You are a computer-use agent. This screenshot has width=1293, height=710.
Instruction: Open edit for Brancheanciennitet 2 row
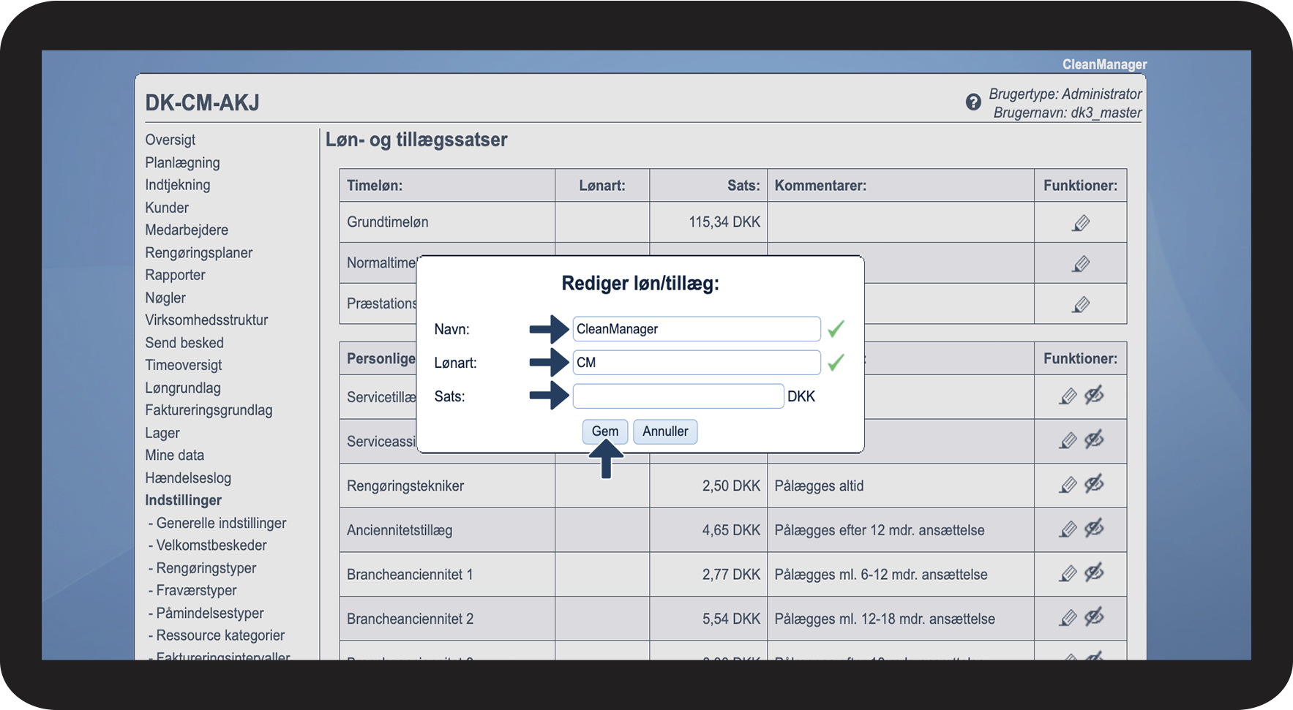1068,618
